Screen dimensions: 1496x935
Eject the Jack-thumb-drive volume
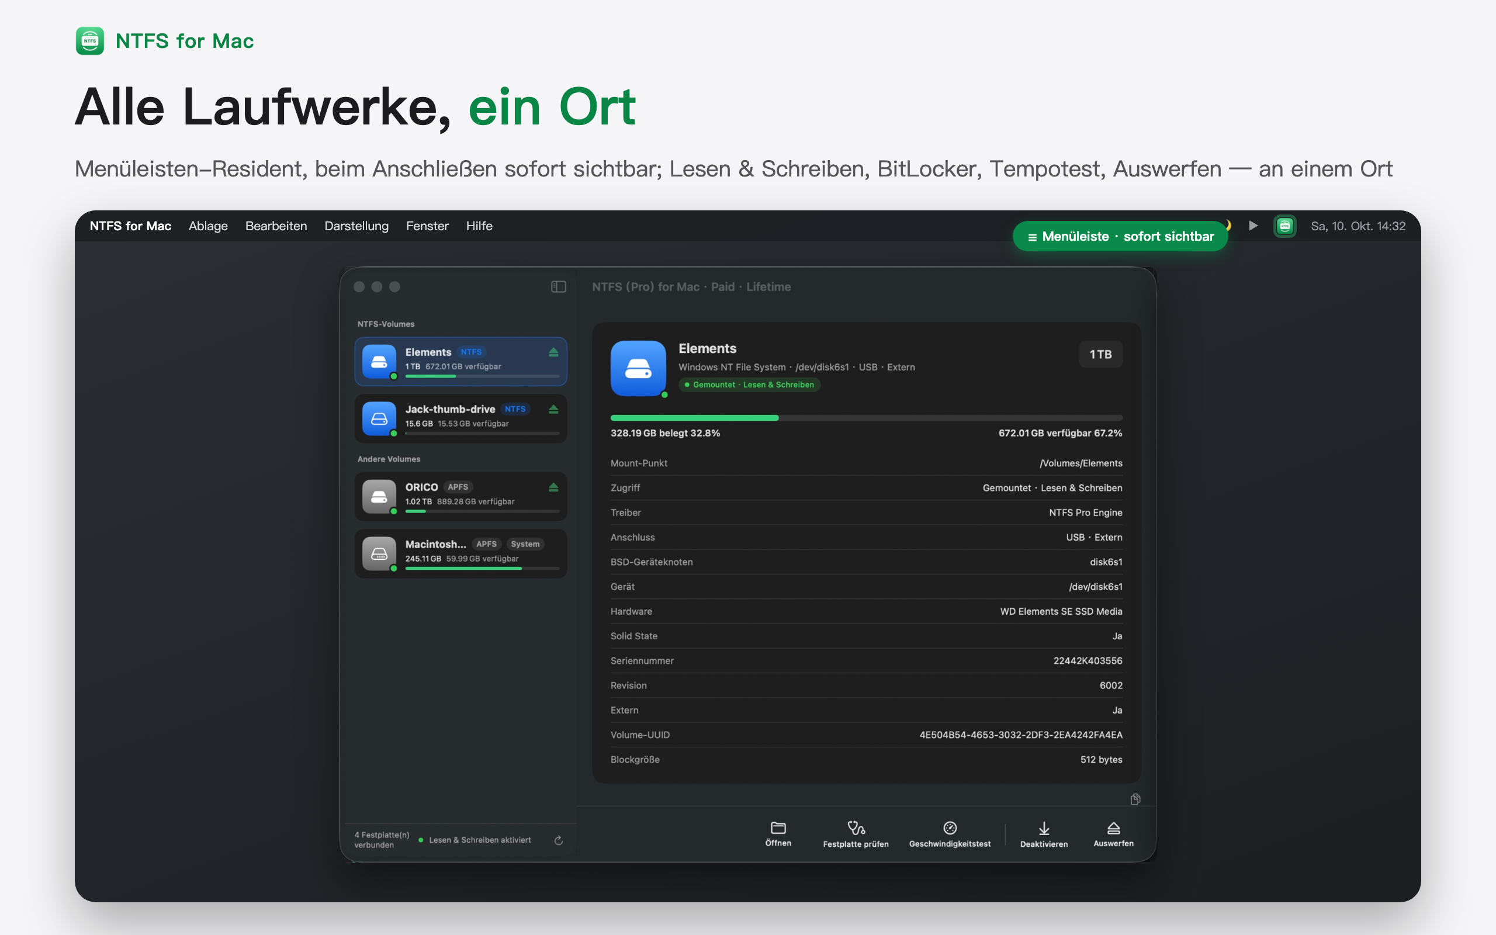(x=553, y=408)
